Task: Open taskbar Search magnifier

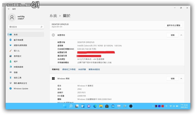Action: tap(71, 106)
